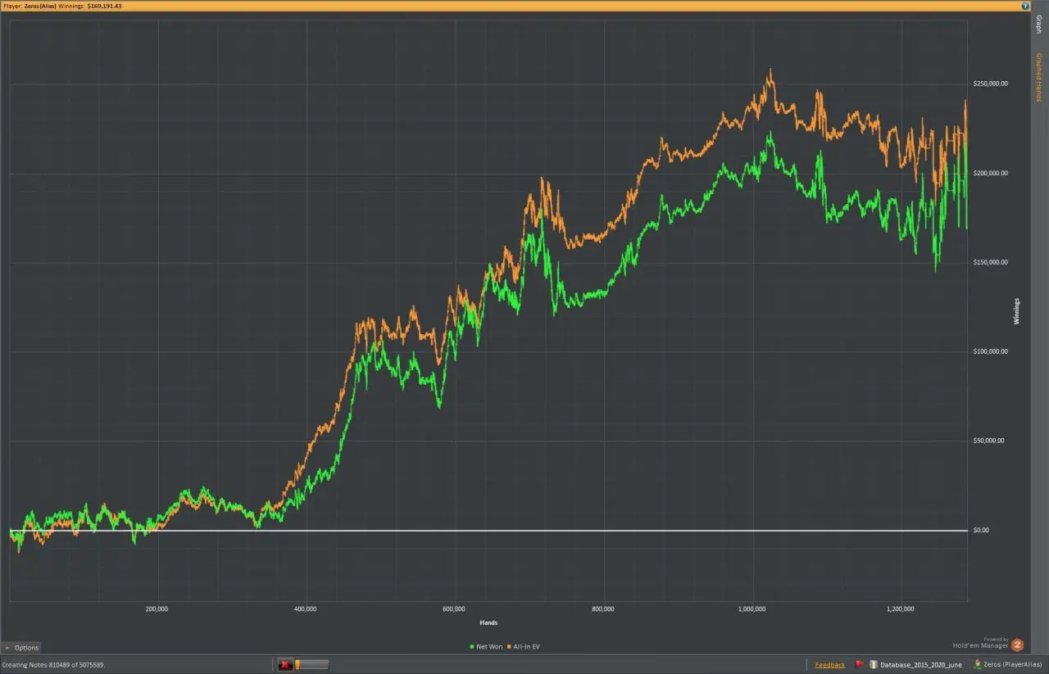This screenshot has width=1049, height=674.
Task: Click the Hold'em Manager 2 logo icon
Action: [1017, 645]
